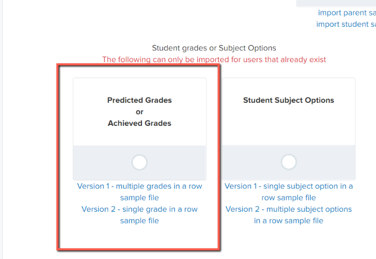Viewport: 376px width, 259px height.
Task: Click the red users-already-exist warning text
Action: 214,60
